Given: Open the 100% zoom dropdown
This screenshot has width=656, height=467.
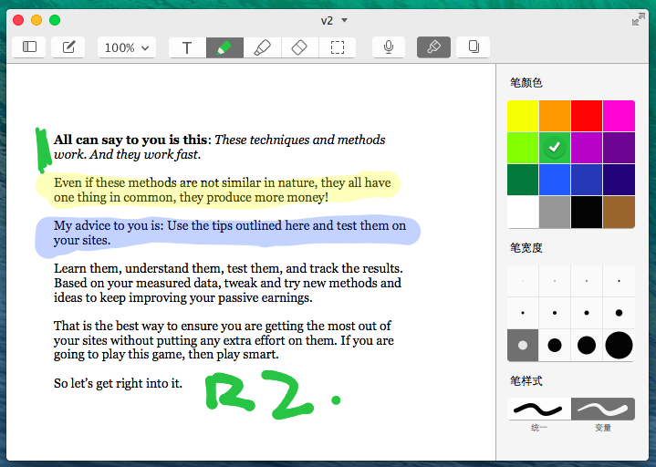Looking at the screenshot, I should click(x=126, y=47).
